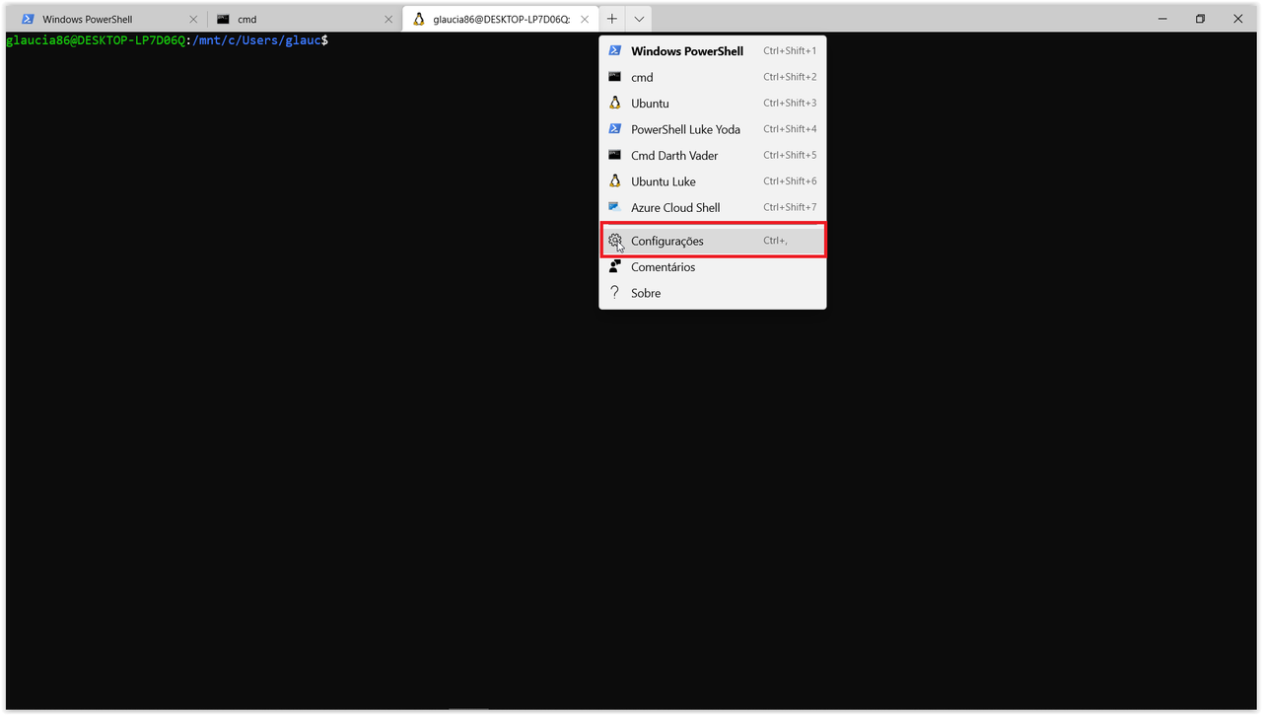Collapse the profile dropdown chevron
This screenshot has height=715, width=1262.
(639, 19)
